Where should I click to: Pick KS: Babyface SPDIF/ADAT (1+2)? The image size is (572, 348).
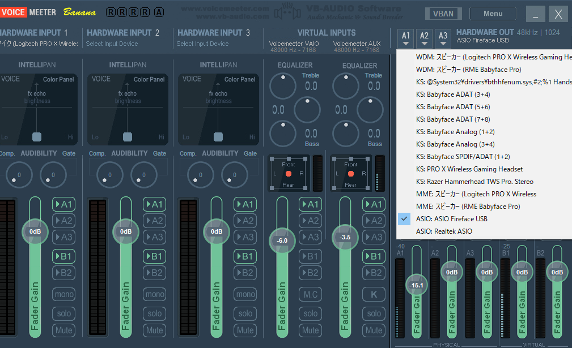[484, 157]
